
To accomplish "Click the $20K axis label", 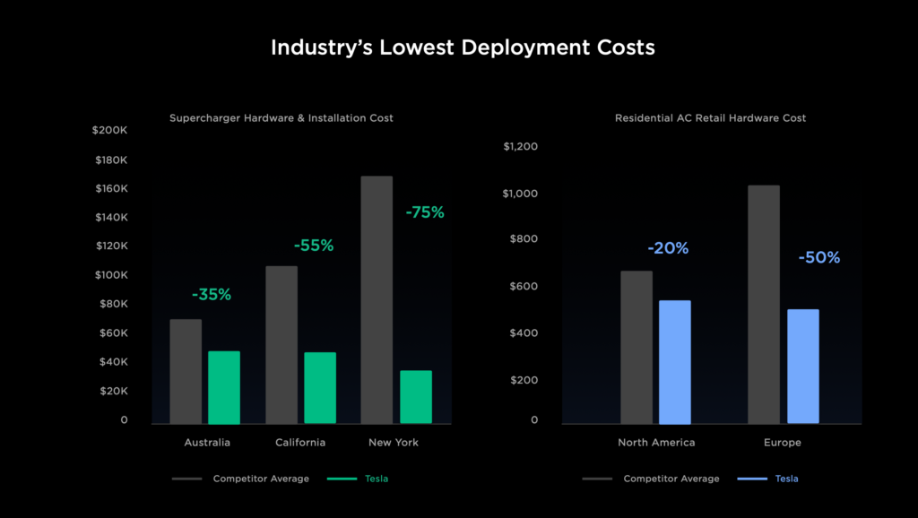I will pyautogui.click(x=114, y=391).
